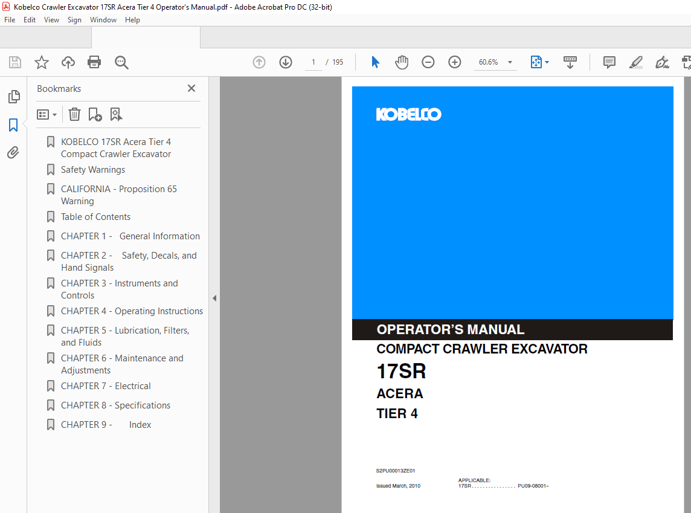
Task: Collapse the navigation pane arrow
Action: (214, 298)
